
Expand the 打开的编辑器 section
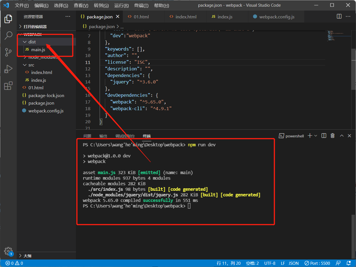(x=46, y=26)
